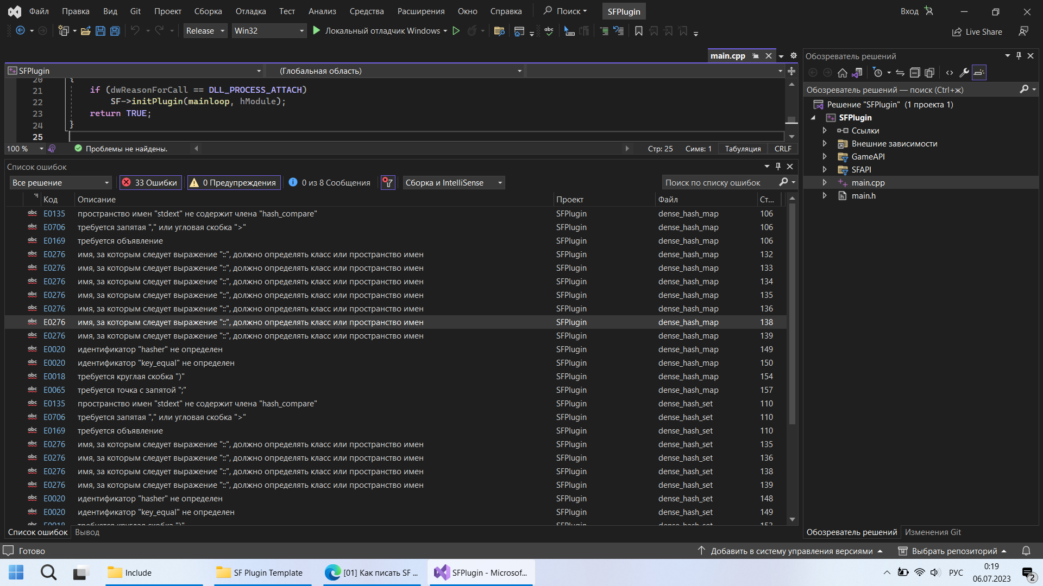The width and height of the screenshot is (1043, 586).
Task: Open the Отладка menu
Action: (250, 11)
